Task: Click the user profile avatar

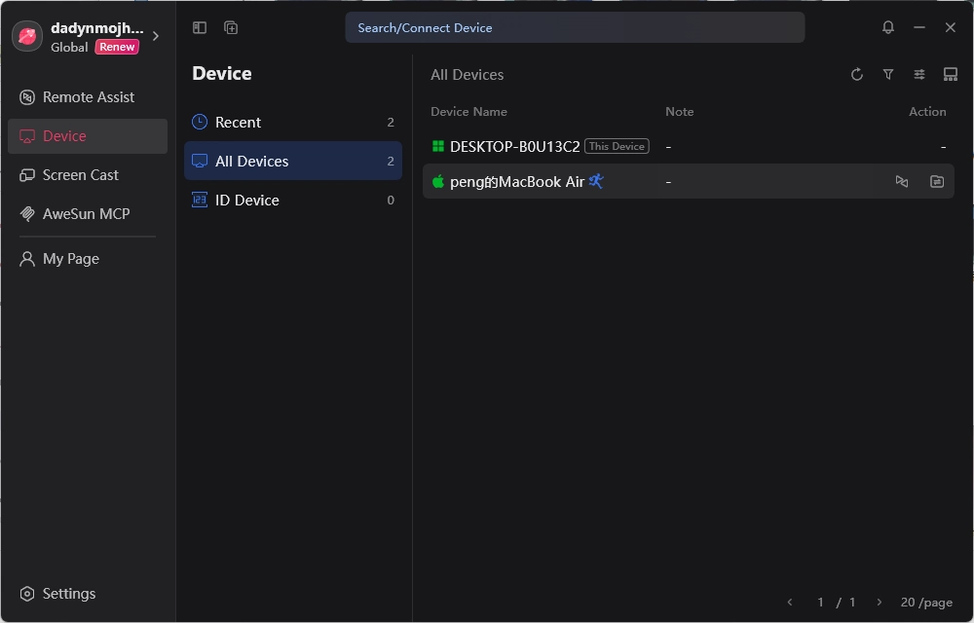Action: [26, 36]
